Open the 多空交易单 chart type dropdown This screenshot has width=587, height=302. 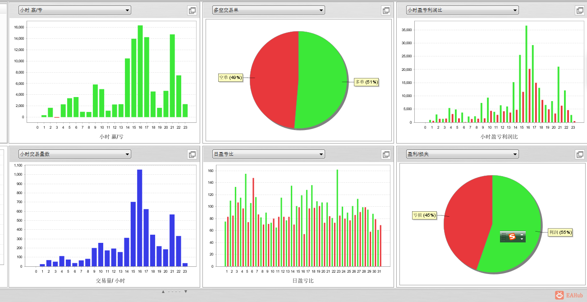coord(269,10)
